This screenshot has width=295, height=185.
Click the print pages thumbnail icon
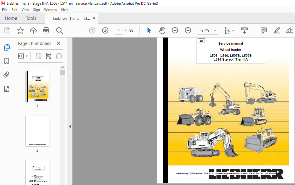48,56
